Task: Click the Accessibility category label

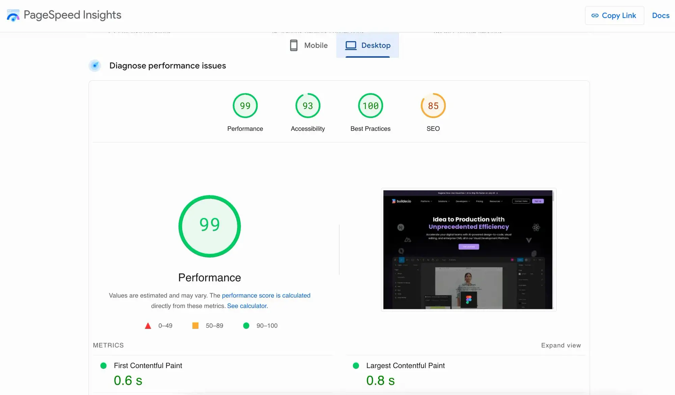Action: point(308,129)
